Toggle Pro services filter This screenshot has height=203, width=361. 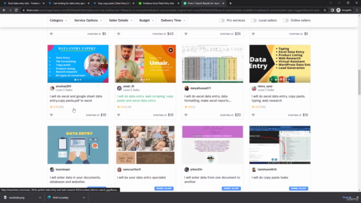pyautogui.click(x=222, y=20)
